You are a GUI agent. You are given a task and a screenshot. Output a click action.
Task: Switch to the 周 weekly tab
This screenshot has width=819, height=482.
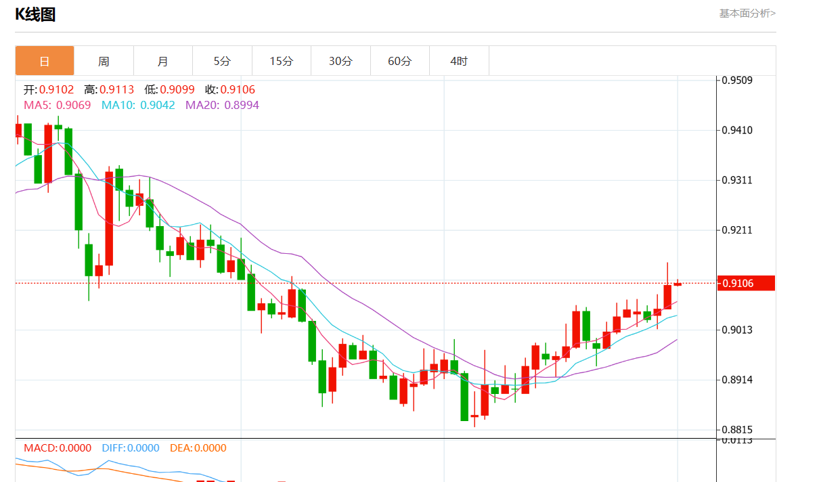click(x=104, y=61)
